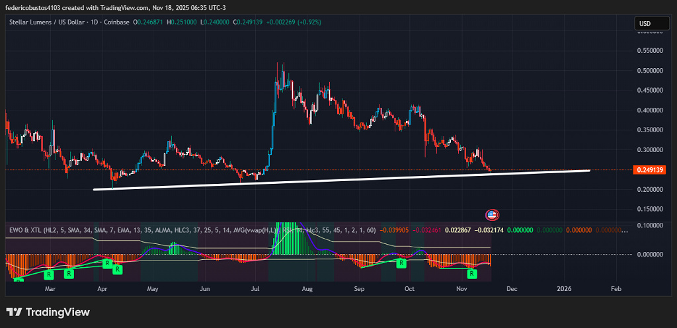Click the open value O0.246871

point(147,22)
